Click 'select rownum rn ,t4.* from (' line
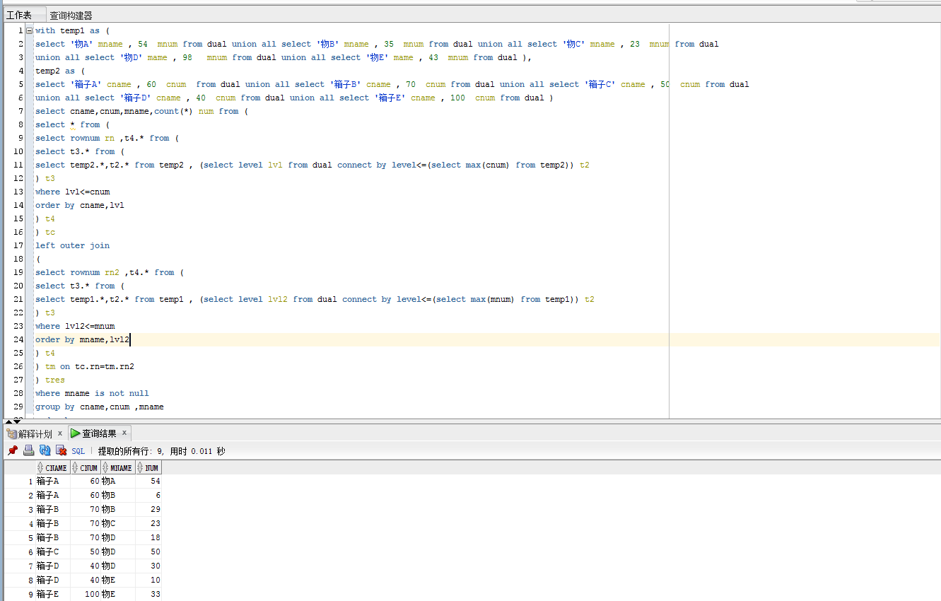The width and height of the screenshot is (941, 601). [107, 138]
